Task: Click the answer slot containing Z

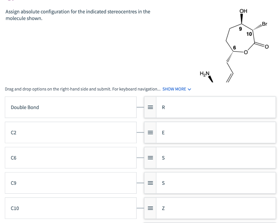Action: 216,208
